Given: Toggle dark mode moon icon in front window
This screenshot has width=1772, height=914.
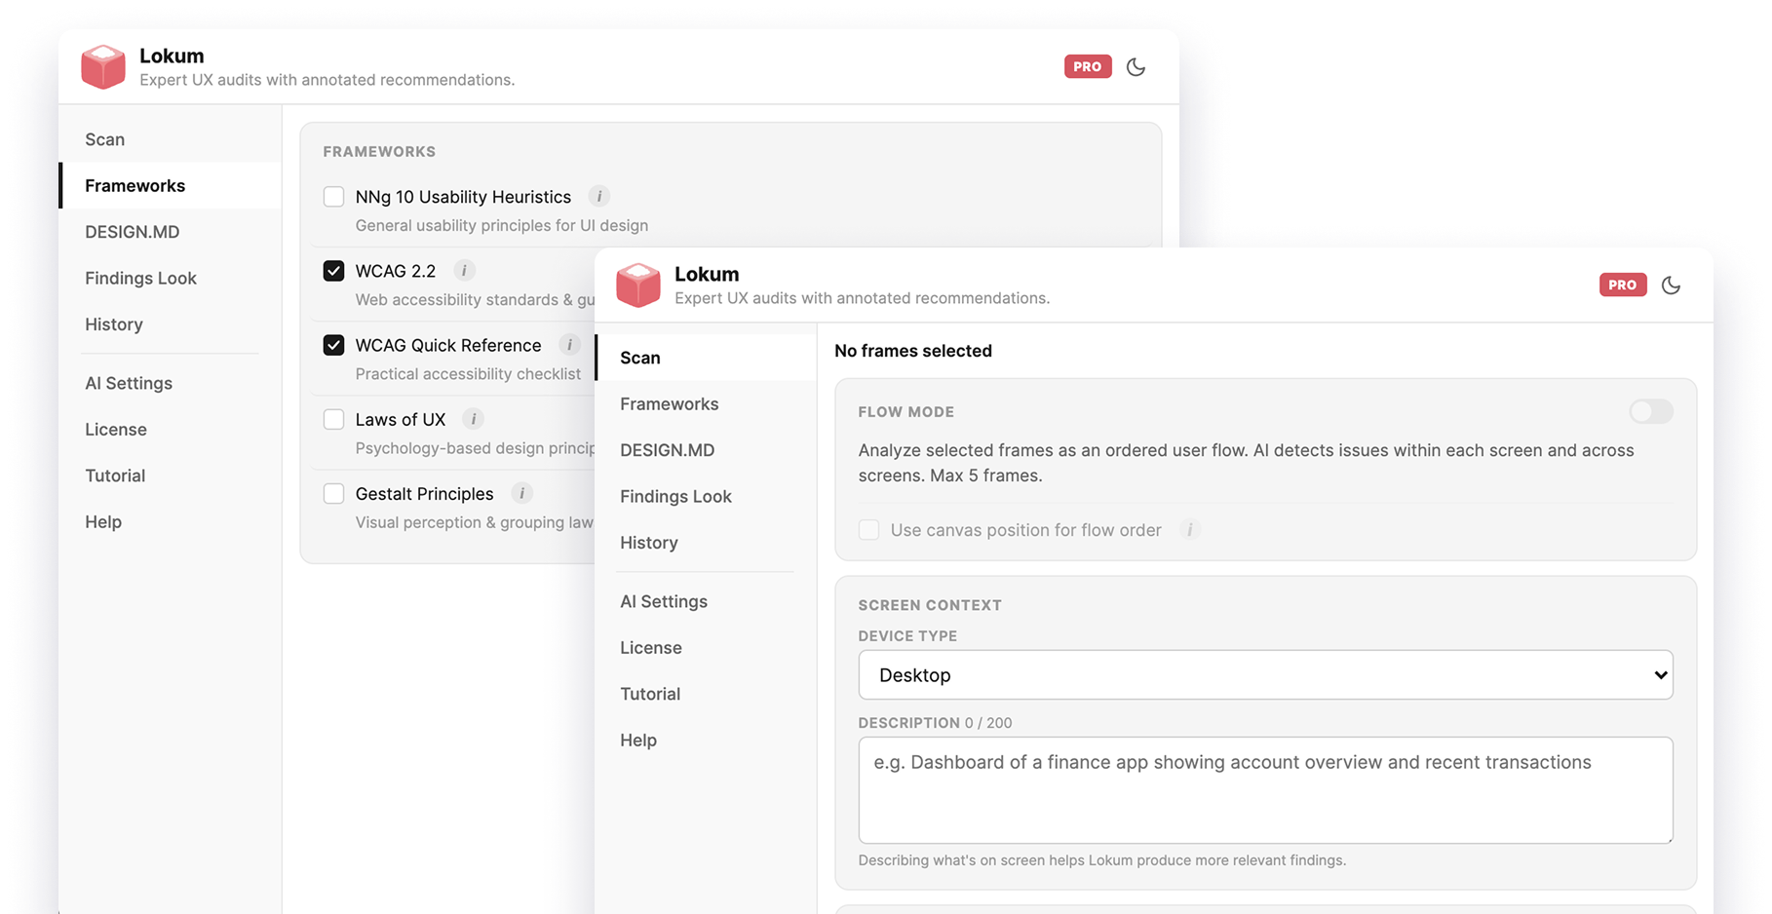Looking at the screenshot, I should [1671, 286].
